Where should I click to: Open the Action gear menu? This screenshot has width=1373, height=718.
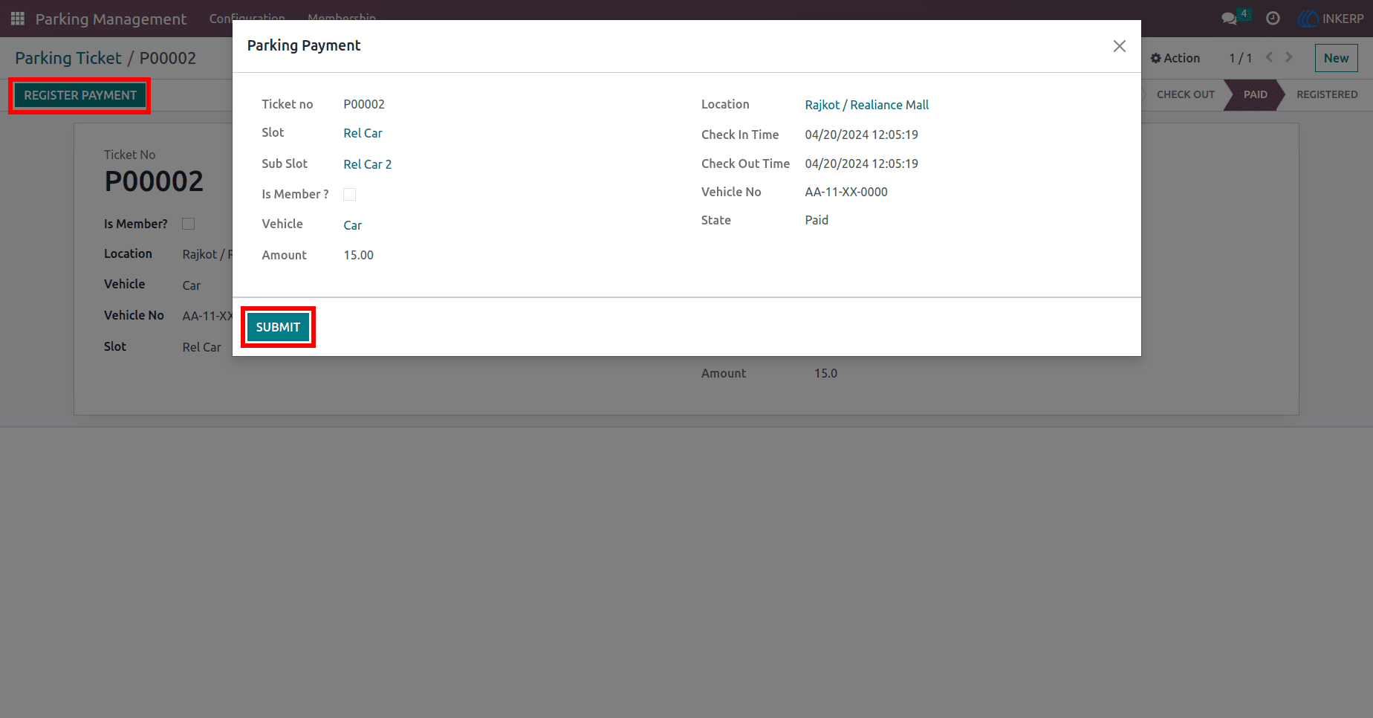(1175, 58)
